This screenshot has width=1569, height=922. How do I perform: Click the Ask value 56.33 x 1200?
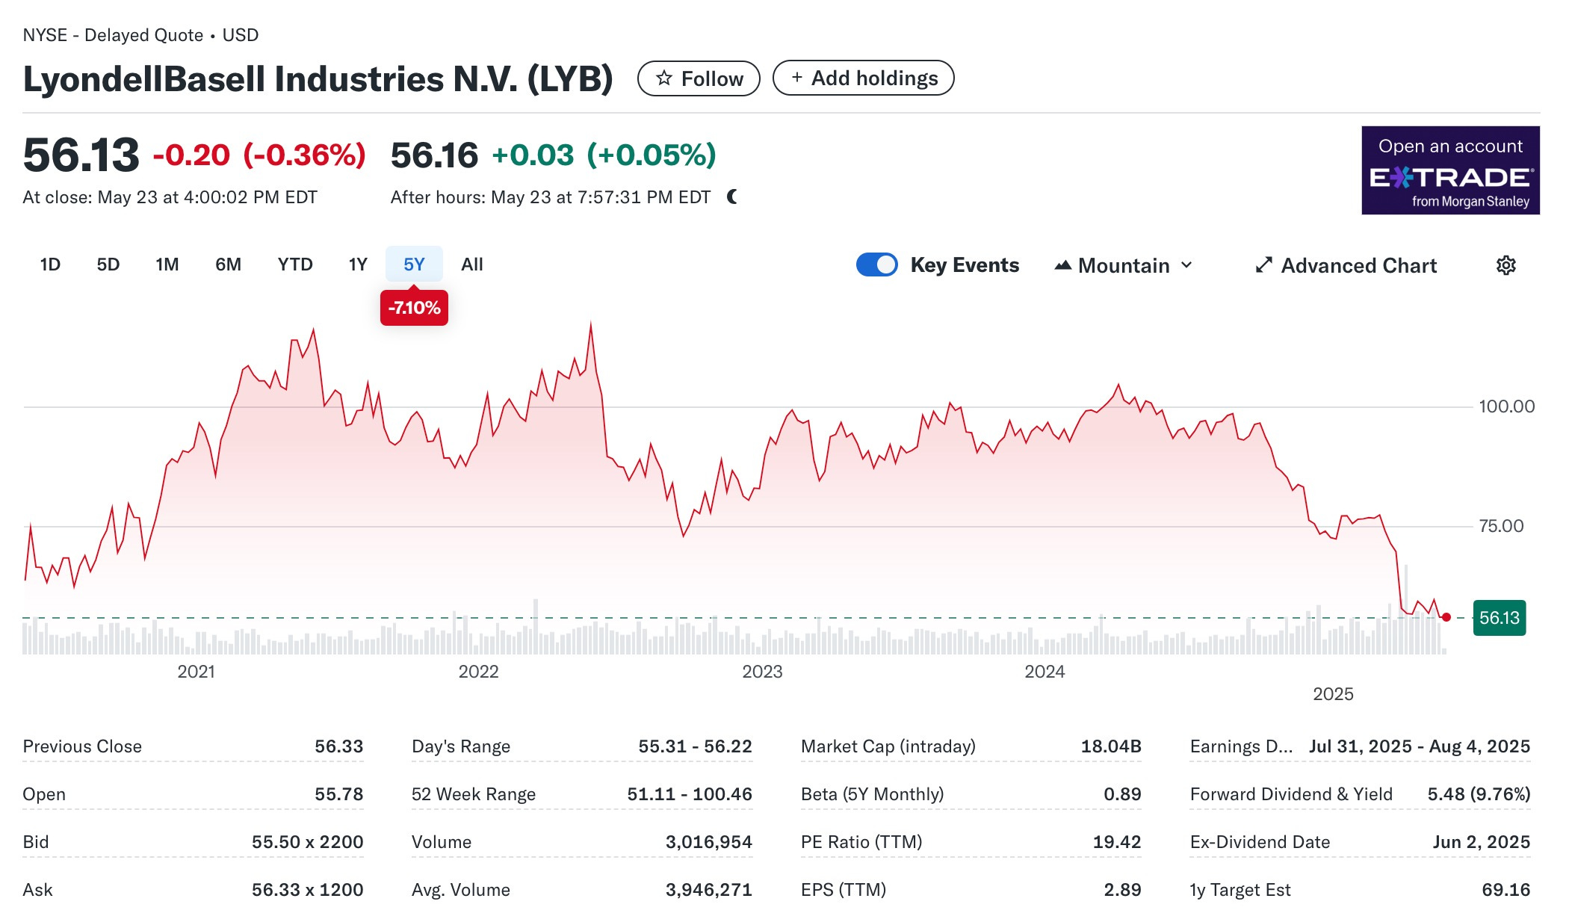pos(307,890)
